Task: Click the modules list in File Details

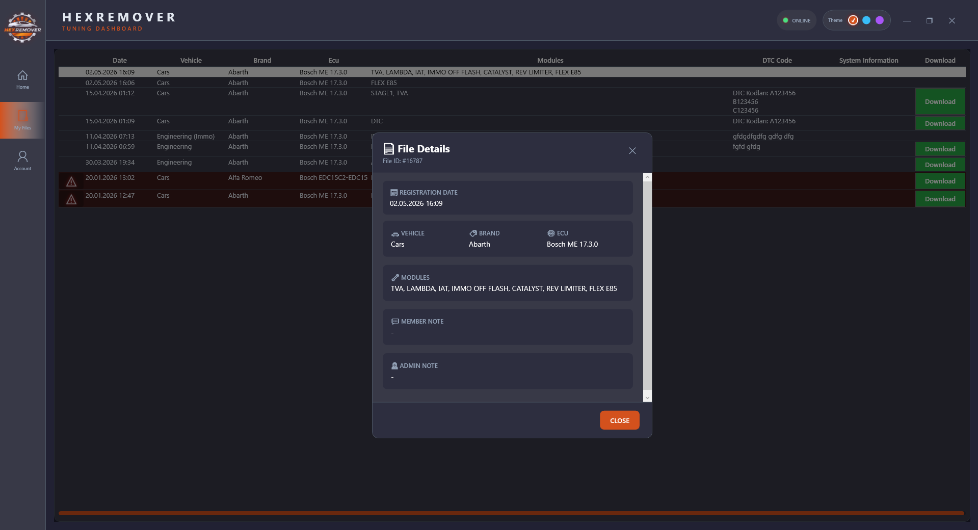Action: point(504,288)
